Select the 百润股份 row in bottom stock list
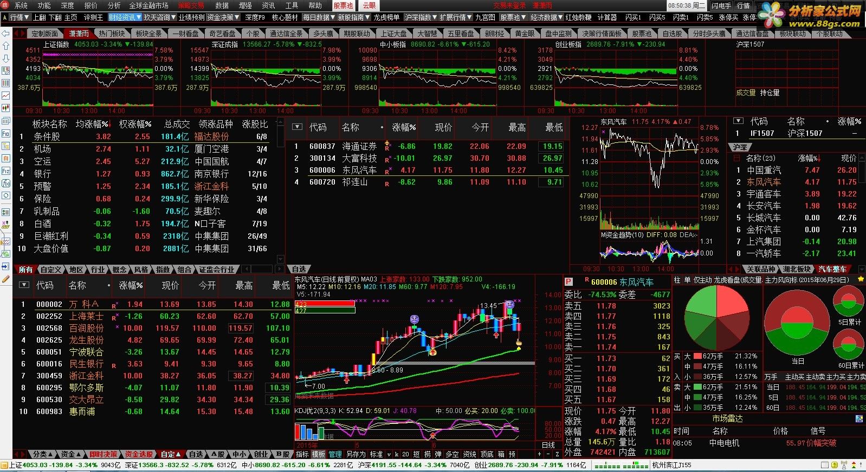 [153, 328]
